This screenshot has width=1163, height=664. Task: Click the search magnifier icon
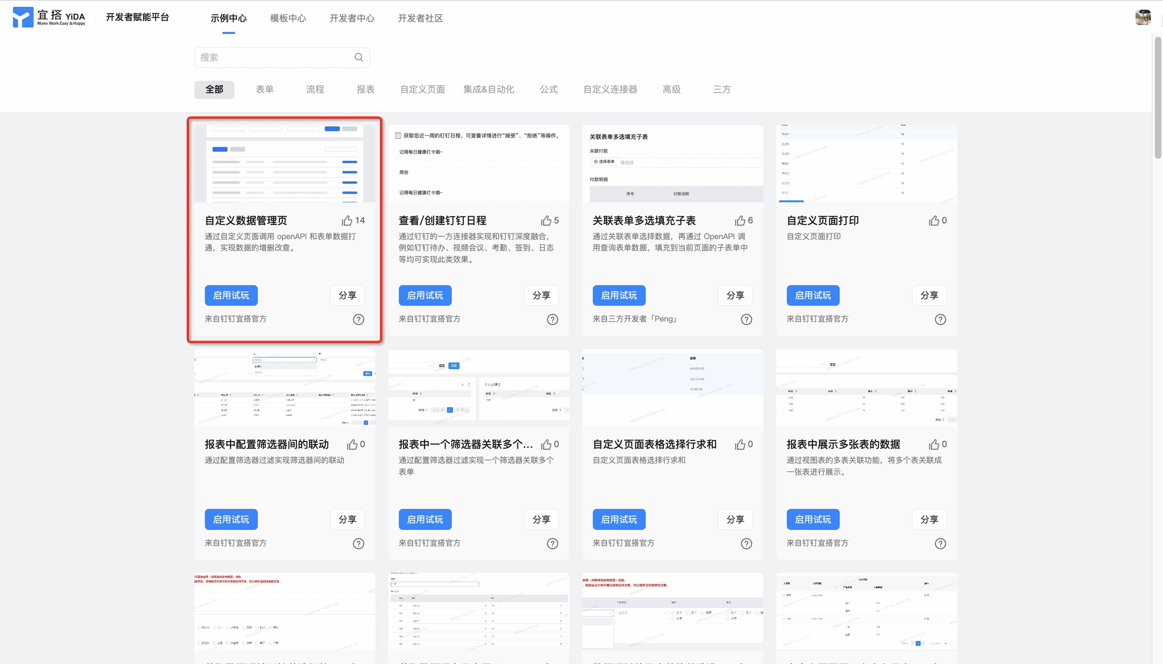click(x=358, y=57)
